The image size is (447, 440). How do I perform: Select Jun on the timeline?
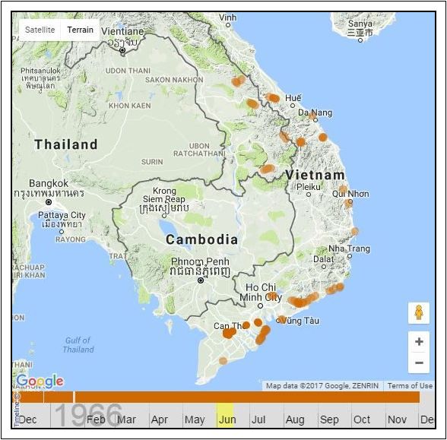[227, 419]
